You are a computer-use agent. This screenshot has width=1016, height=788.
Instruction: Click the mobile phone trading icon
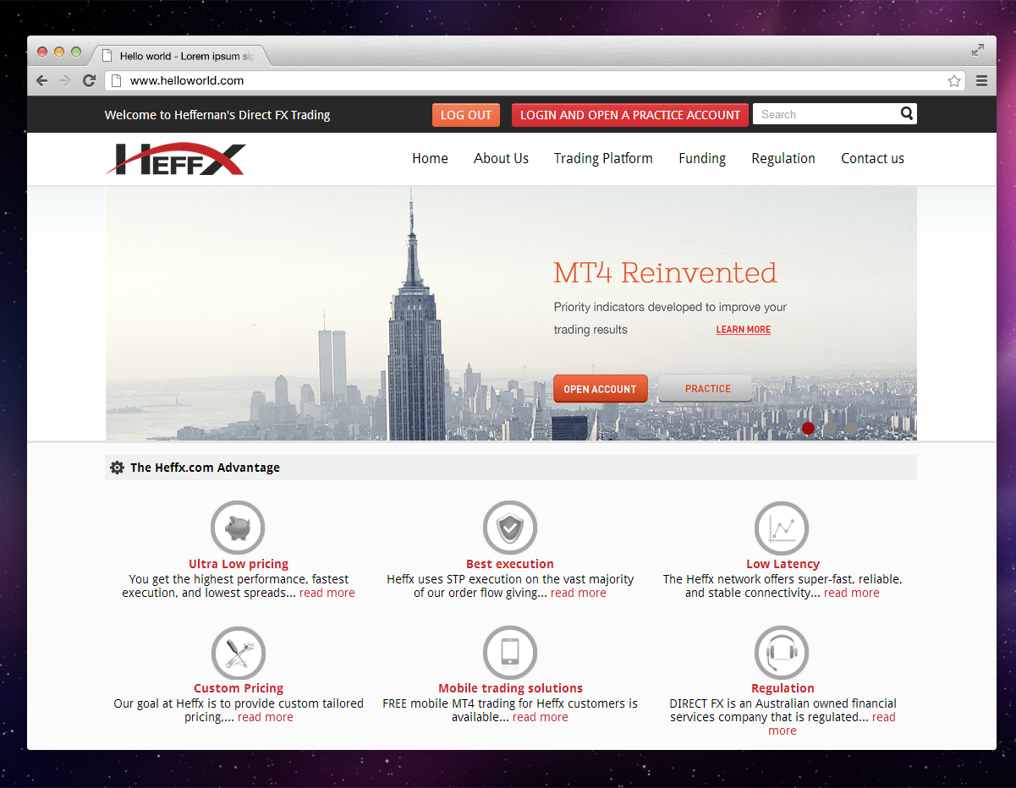[x=510, y=653]
